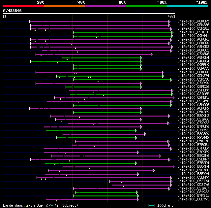Viewport: 211px width, 208px height.
Task: Click the arrowhead ending UniRef100_P10708 alignment
Action: tap(154, 171)
